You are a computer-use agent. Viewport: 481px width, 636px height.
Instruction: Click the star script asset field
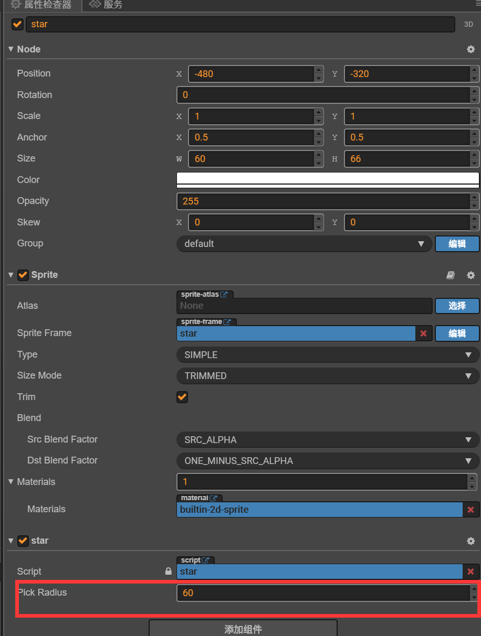(x=320, y=572)
